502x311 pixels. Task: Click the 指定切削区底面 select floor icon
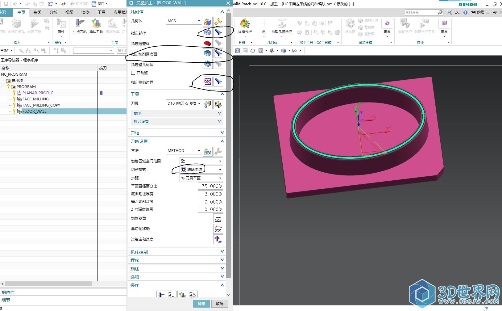pos(208,53)
